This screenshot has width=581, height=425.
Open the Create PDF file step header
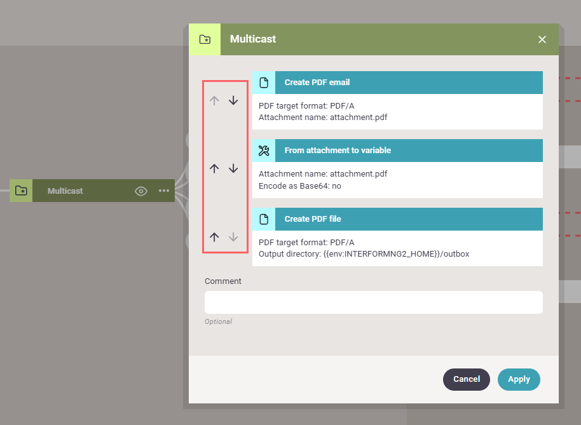pyautogui.click(x=408, y=219)
